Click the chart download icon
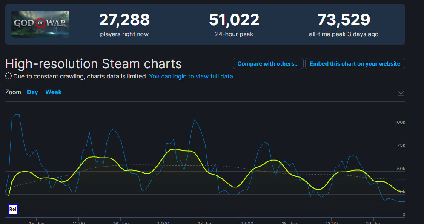This screenshot has width=424, height=224. (401, 92)
